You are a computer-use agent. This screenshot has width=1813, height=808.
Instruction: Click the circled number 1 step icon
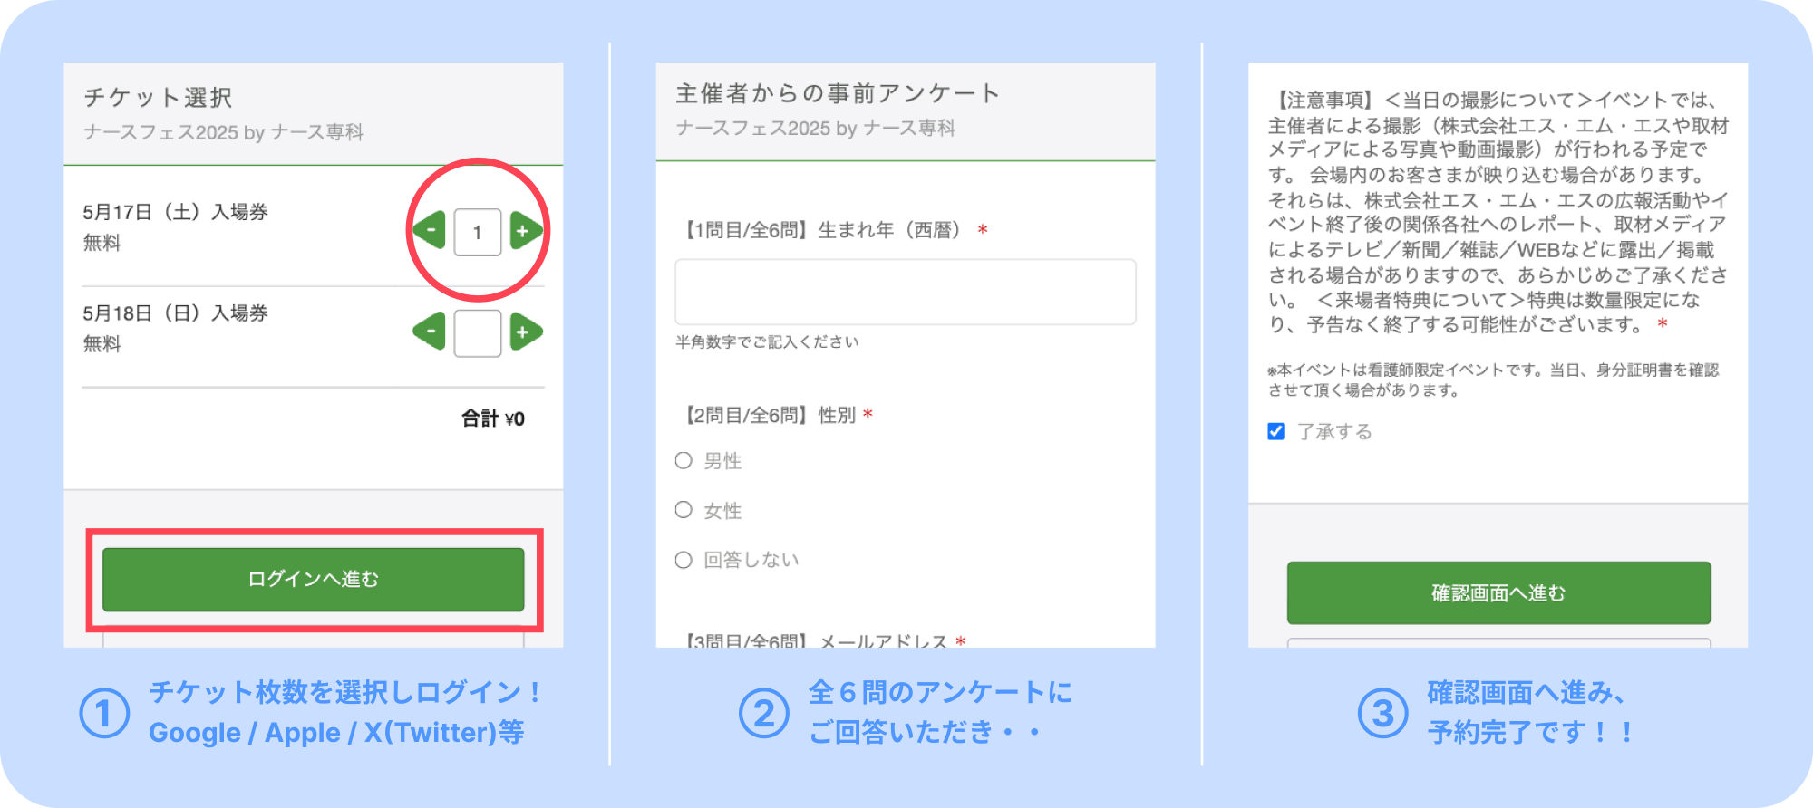tap(105, 713)
